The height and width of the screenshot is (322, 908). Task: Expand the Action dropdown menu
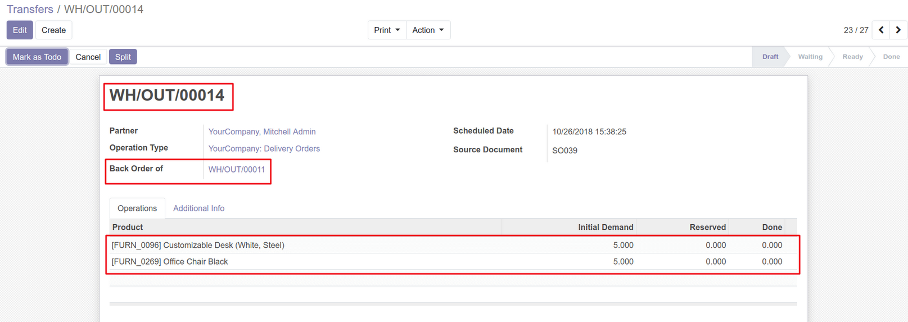pyautogui.click(x=428, y=30)
